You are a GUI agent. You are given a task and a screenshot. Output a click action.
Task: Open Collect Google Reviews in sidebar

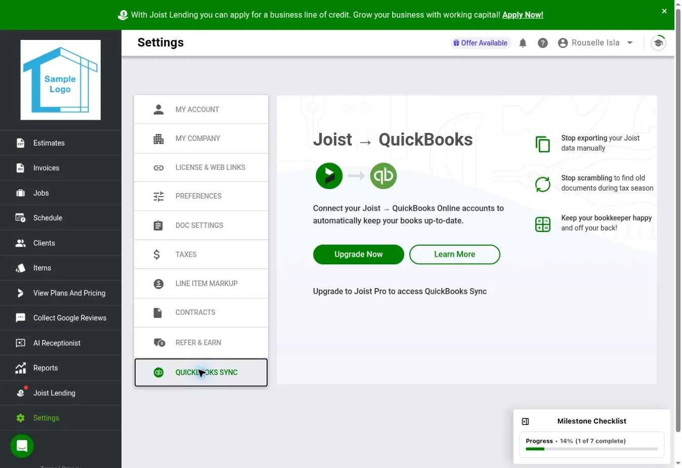tap(61, 318)
